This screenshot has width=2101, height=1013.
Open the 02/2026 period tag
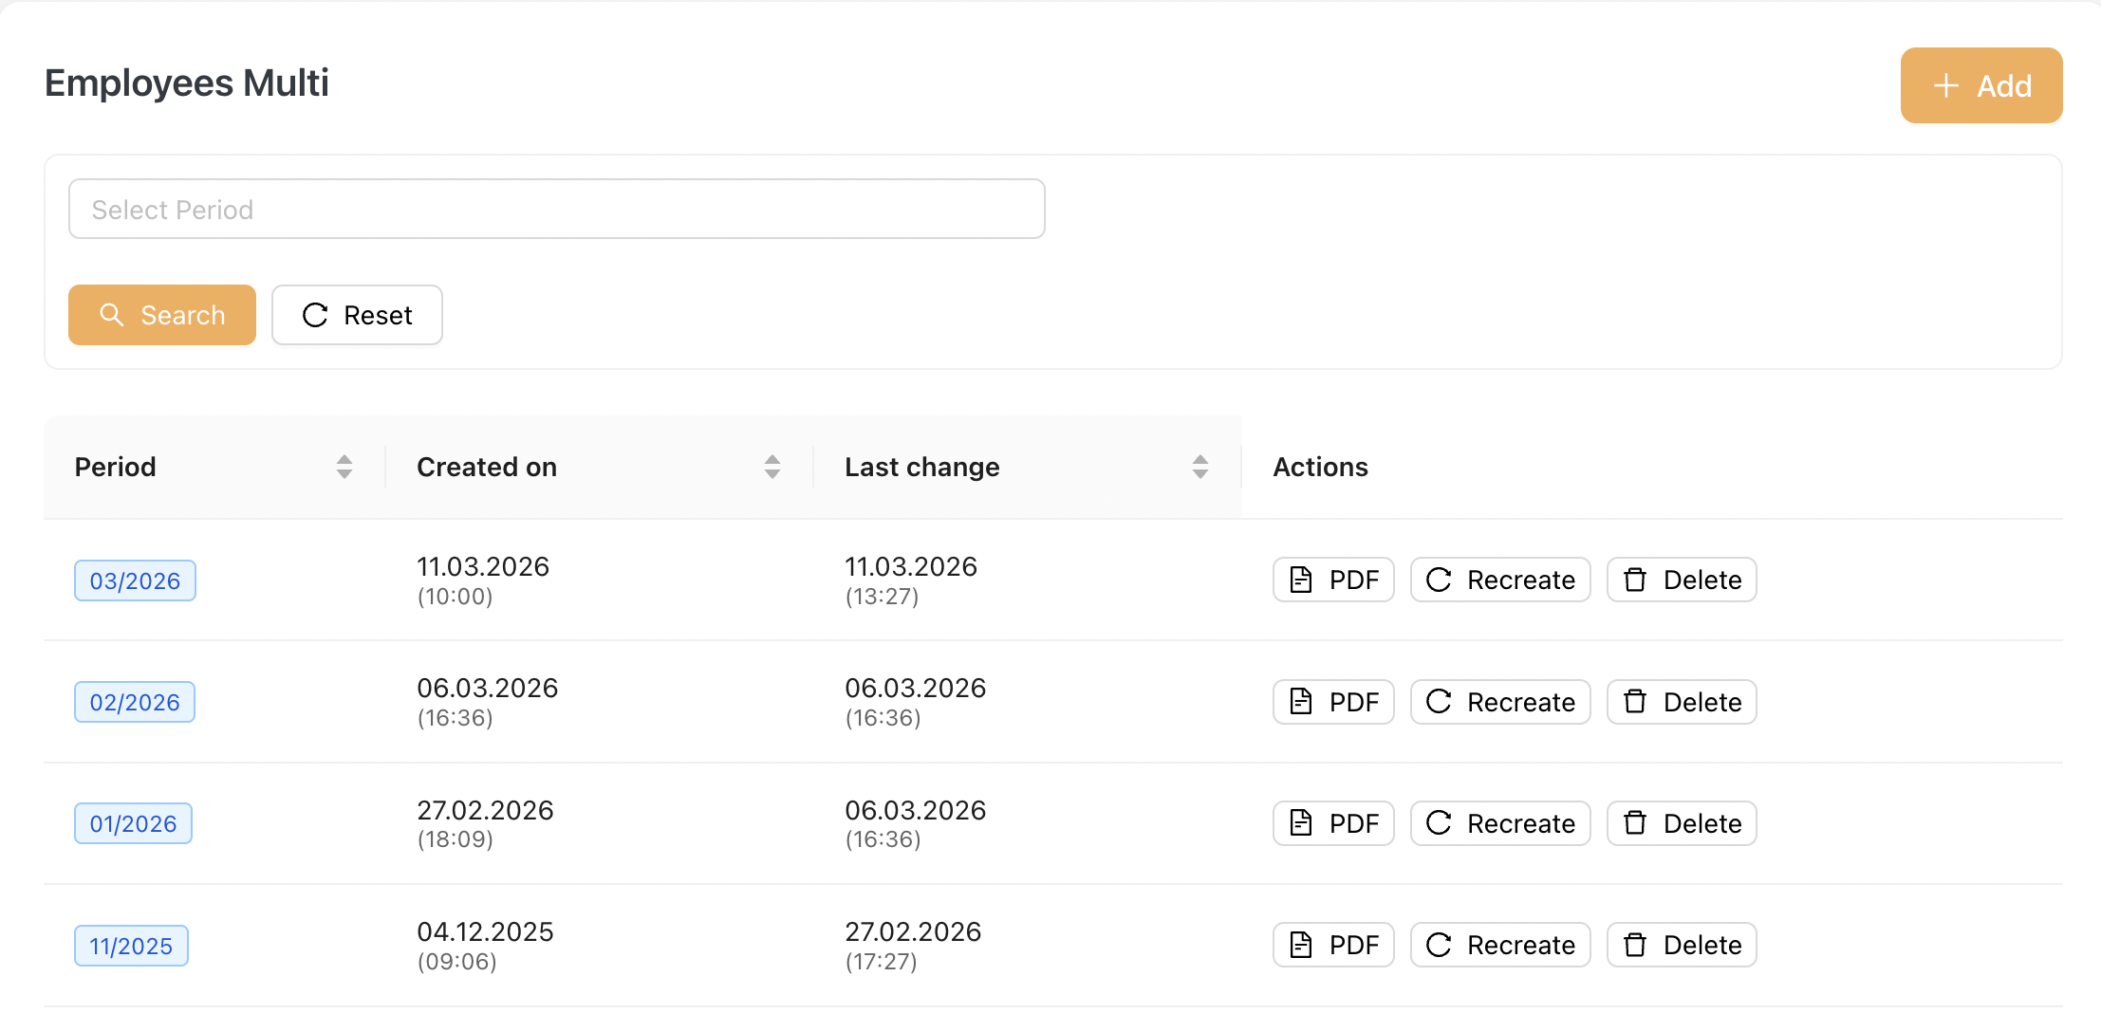point(135,702)
